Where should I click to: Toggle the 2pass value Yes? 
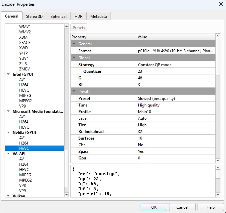175,151
